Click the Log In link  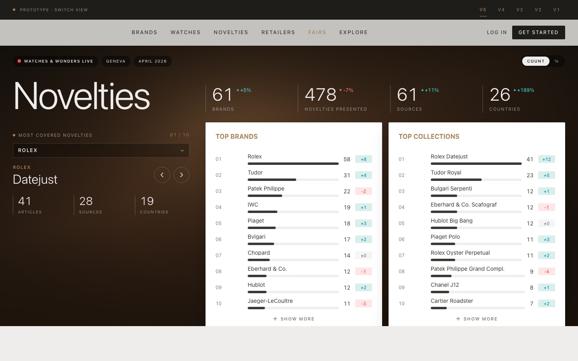point(497,32)
